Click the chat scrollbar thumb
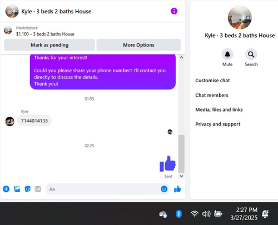 181,154
